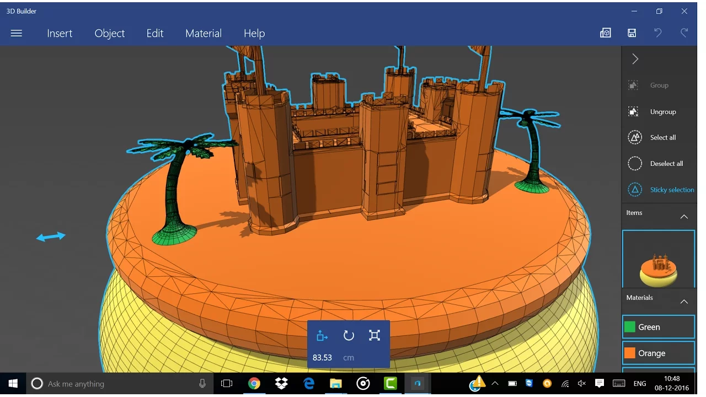Activate the Rotate tool icon
Screen dimensions: 706x397
(349, 335)
